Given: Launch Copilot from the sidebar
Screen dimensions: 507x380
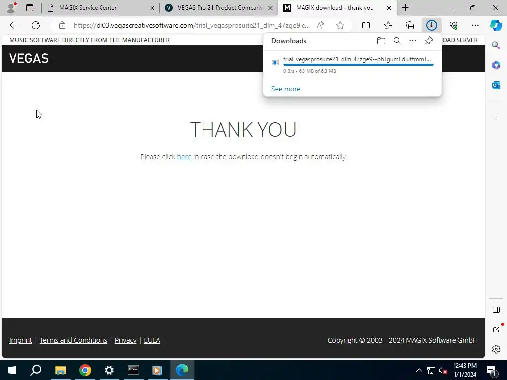Looking at the screenshot, I should (496, 25).
